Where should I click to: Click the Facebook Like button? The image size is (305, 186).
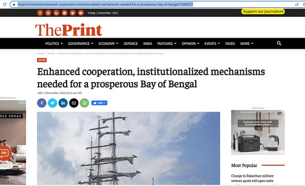point(99,103)
